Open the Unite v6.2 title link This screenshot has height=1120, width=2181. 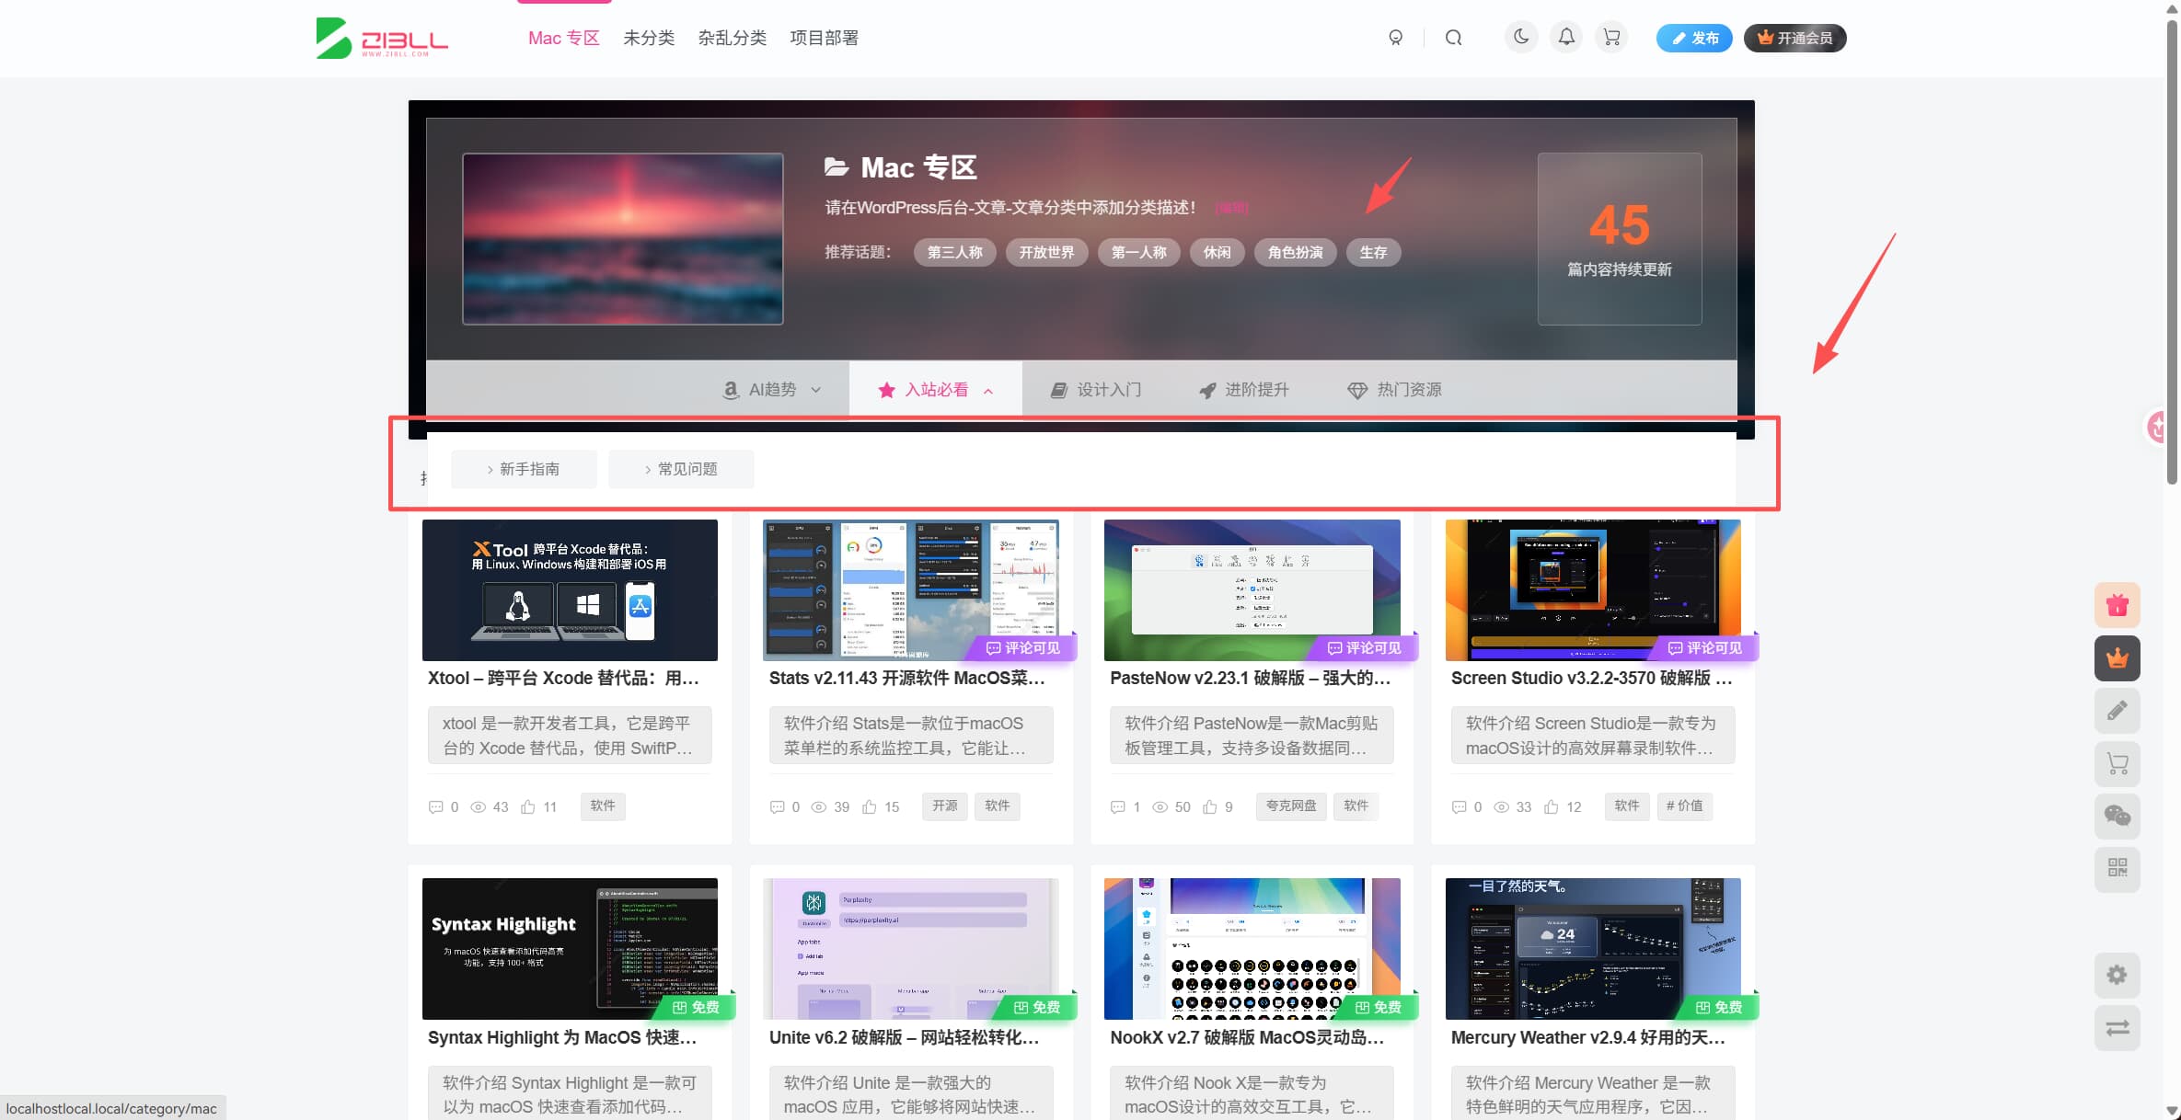tap(905, 1038)
